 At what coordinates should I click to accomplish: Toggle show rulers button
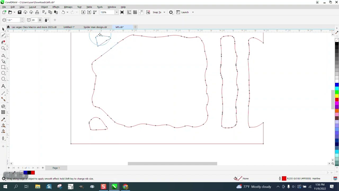[129, 12]
